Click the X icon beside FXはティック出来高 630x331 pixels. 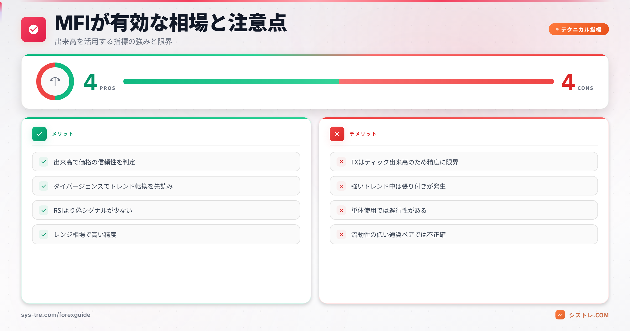point(342,162)
